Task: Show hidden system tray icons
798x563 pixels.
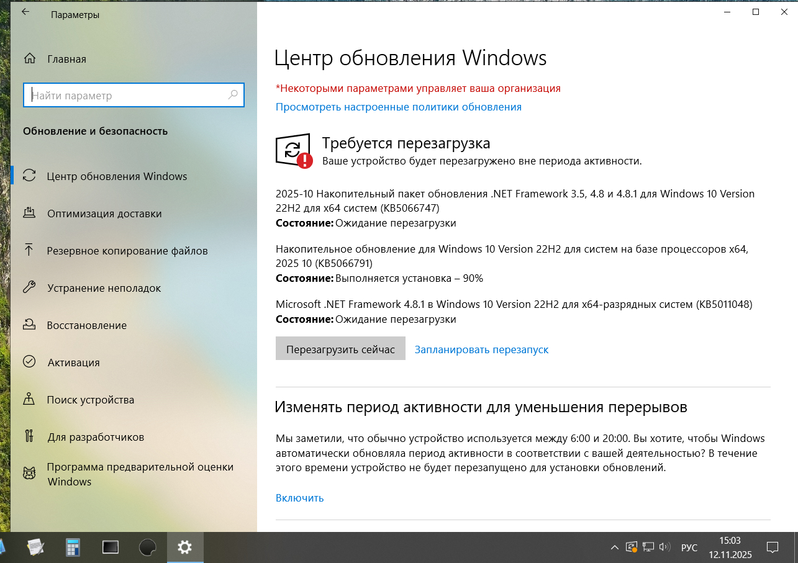Action: point(615,547)
